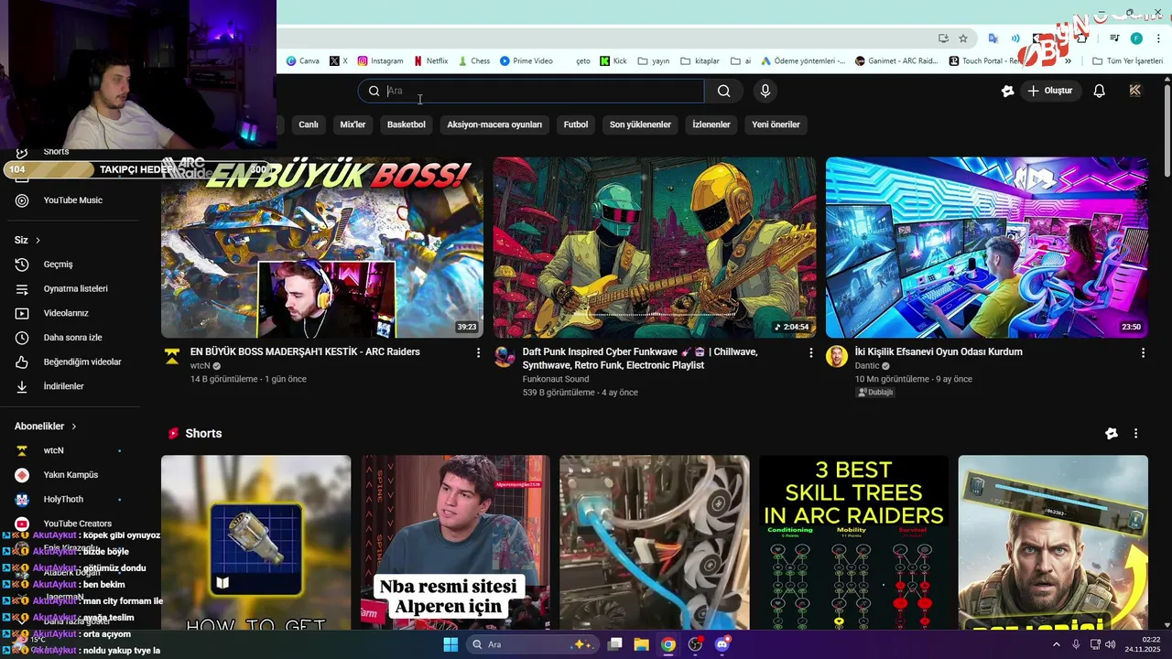Select the Basketbol filter chip
The width and height of the screenshot is (1172, 659).
coord(406,124)
